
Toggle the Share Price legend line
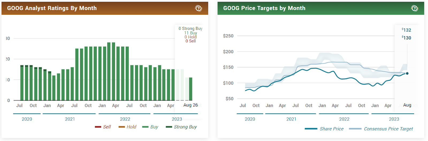tap(324, 129)
